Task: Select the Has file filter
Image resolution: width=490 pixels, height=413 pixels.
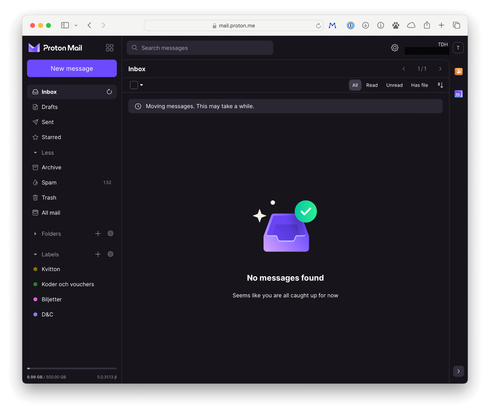Action: 419,85
